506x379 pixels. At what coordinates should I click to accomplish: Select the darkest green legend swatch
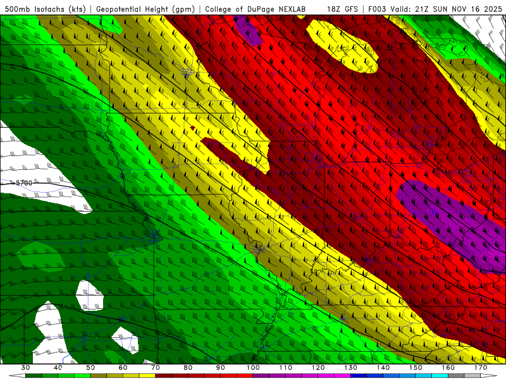34,375
